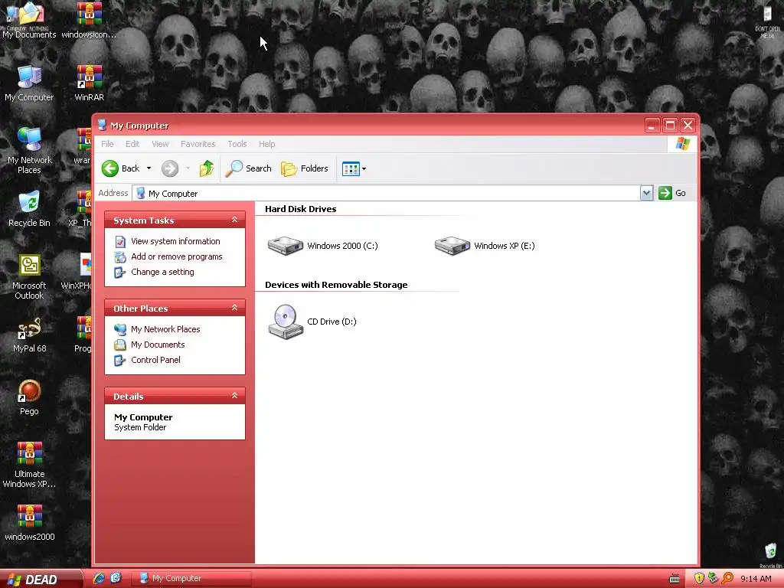Click the My Computer desktop icon
This screenshot has height=588, width=784.
click(x=29, y=83)
